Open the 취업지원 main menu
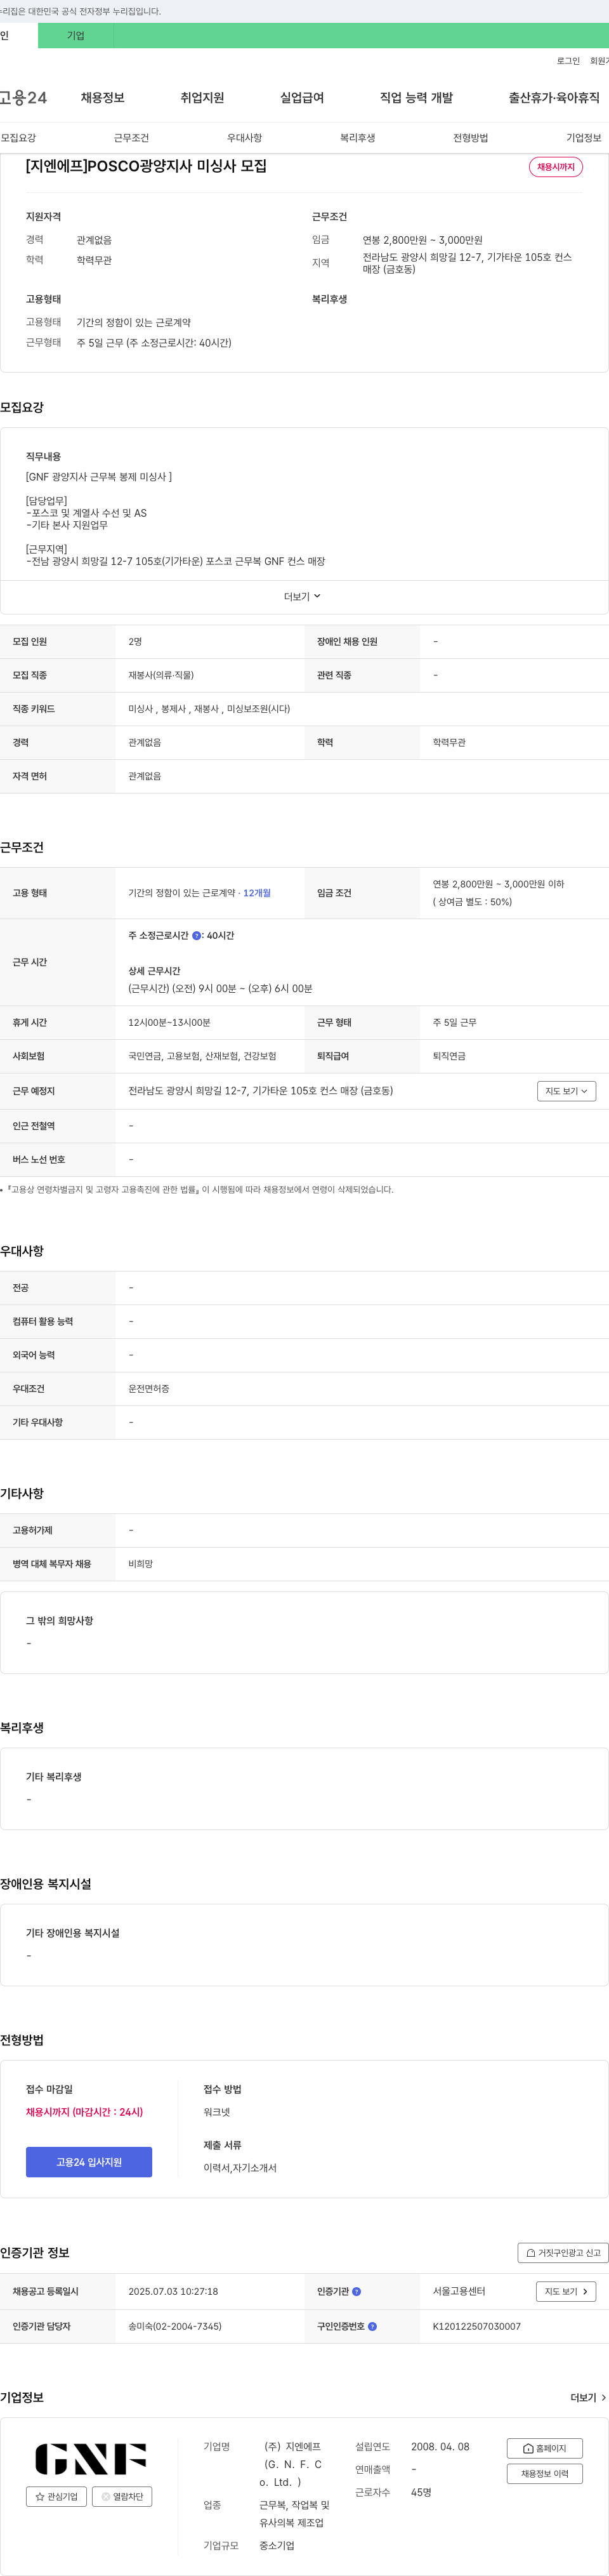This screenshot has height=2576, width=609. click(x=202, y=98)
